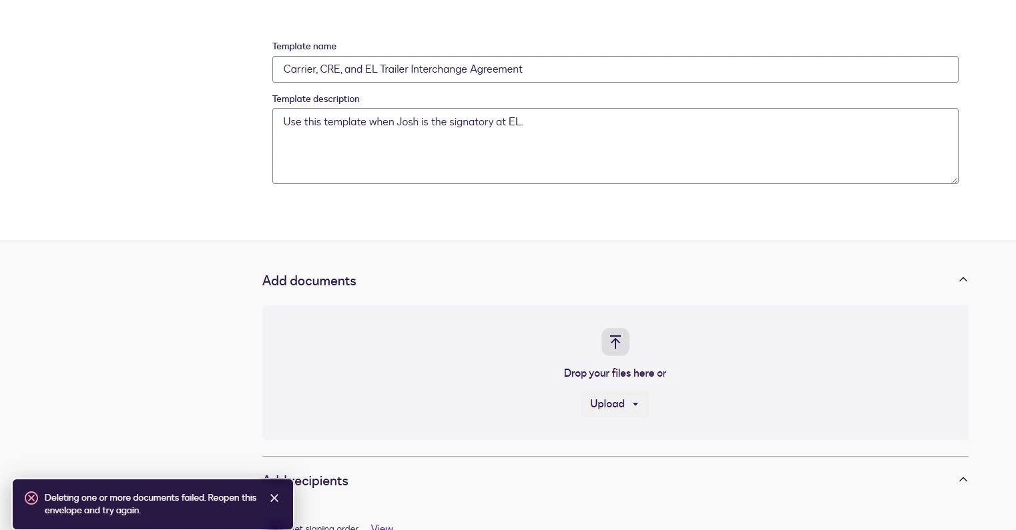Collapse the Add recipients section
Screen dimensions: 1016x530
(963, 480)
